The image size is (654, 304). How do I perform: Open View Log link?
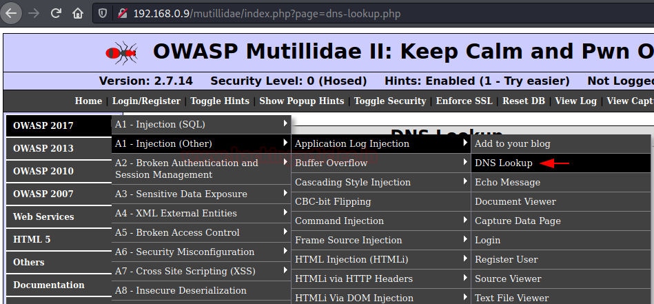coord(576,101)
